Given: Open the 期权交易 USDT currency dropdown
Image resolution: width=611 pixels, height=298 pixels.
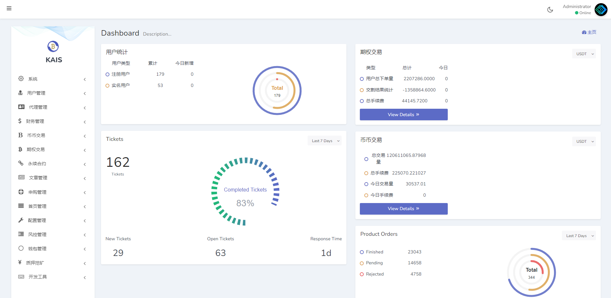Looking at the screenshot, I should (584, 54).
